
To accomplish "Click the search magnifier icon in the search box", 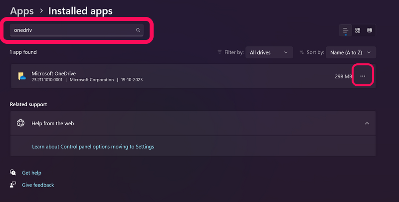I will tap(138, 30).
